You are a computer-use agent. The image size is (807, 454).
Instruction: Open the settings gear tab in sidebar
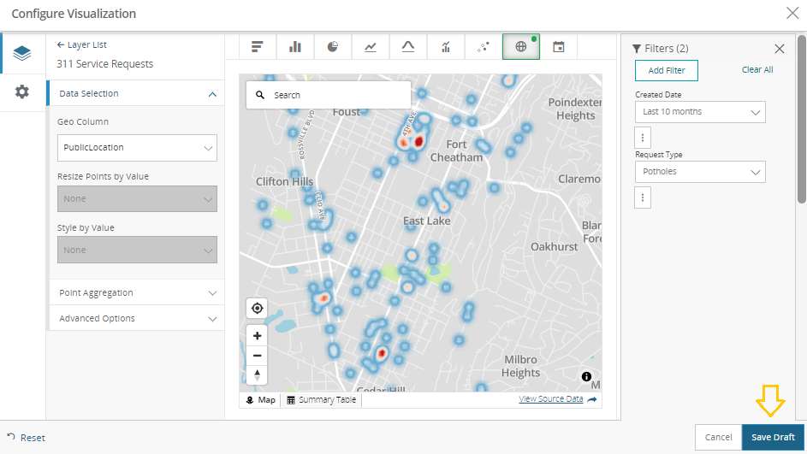click(22, 91)
